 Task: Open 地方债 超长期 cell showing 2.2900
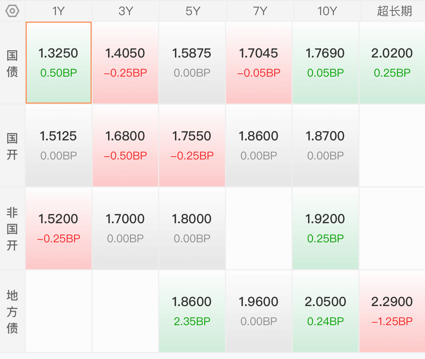point(392,311)
